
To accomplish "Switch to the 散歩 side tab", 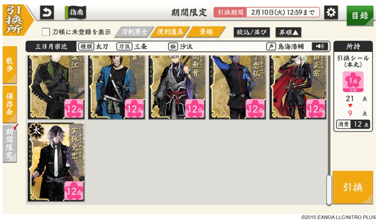I will pos(10,65).
